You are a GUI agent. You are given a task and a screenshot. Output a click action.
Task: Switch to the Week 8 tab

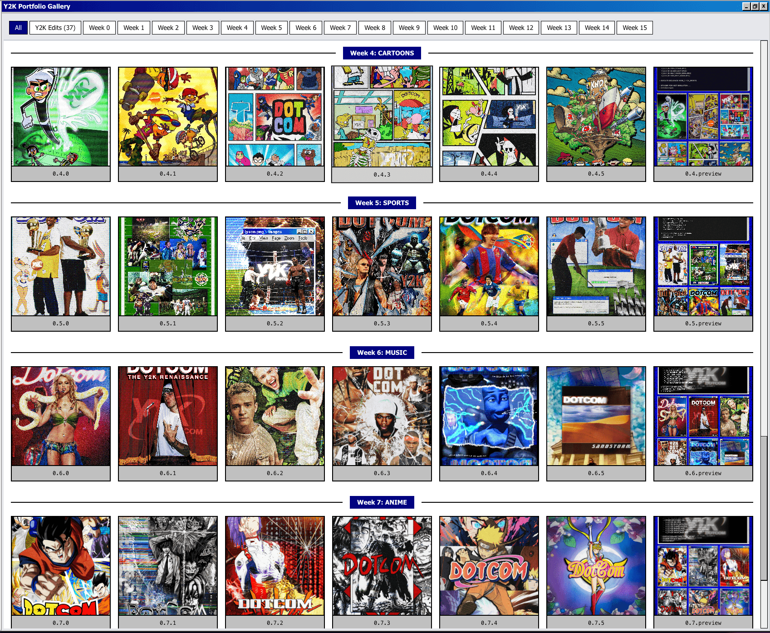tap(374, 28)
